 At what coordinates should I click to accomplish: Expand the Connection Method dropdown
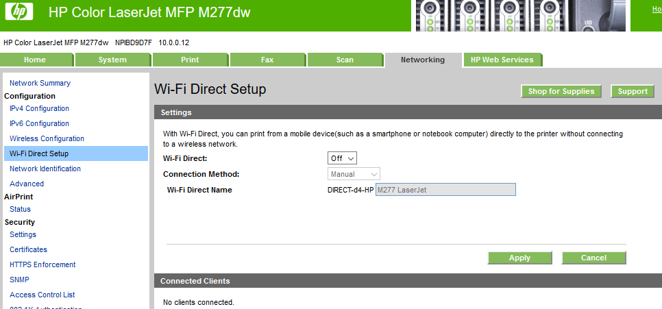354,174
